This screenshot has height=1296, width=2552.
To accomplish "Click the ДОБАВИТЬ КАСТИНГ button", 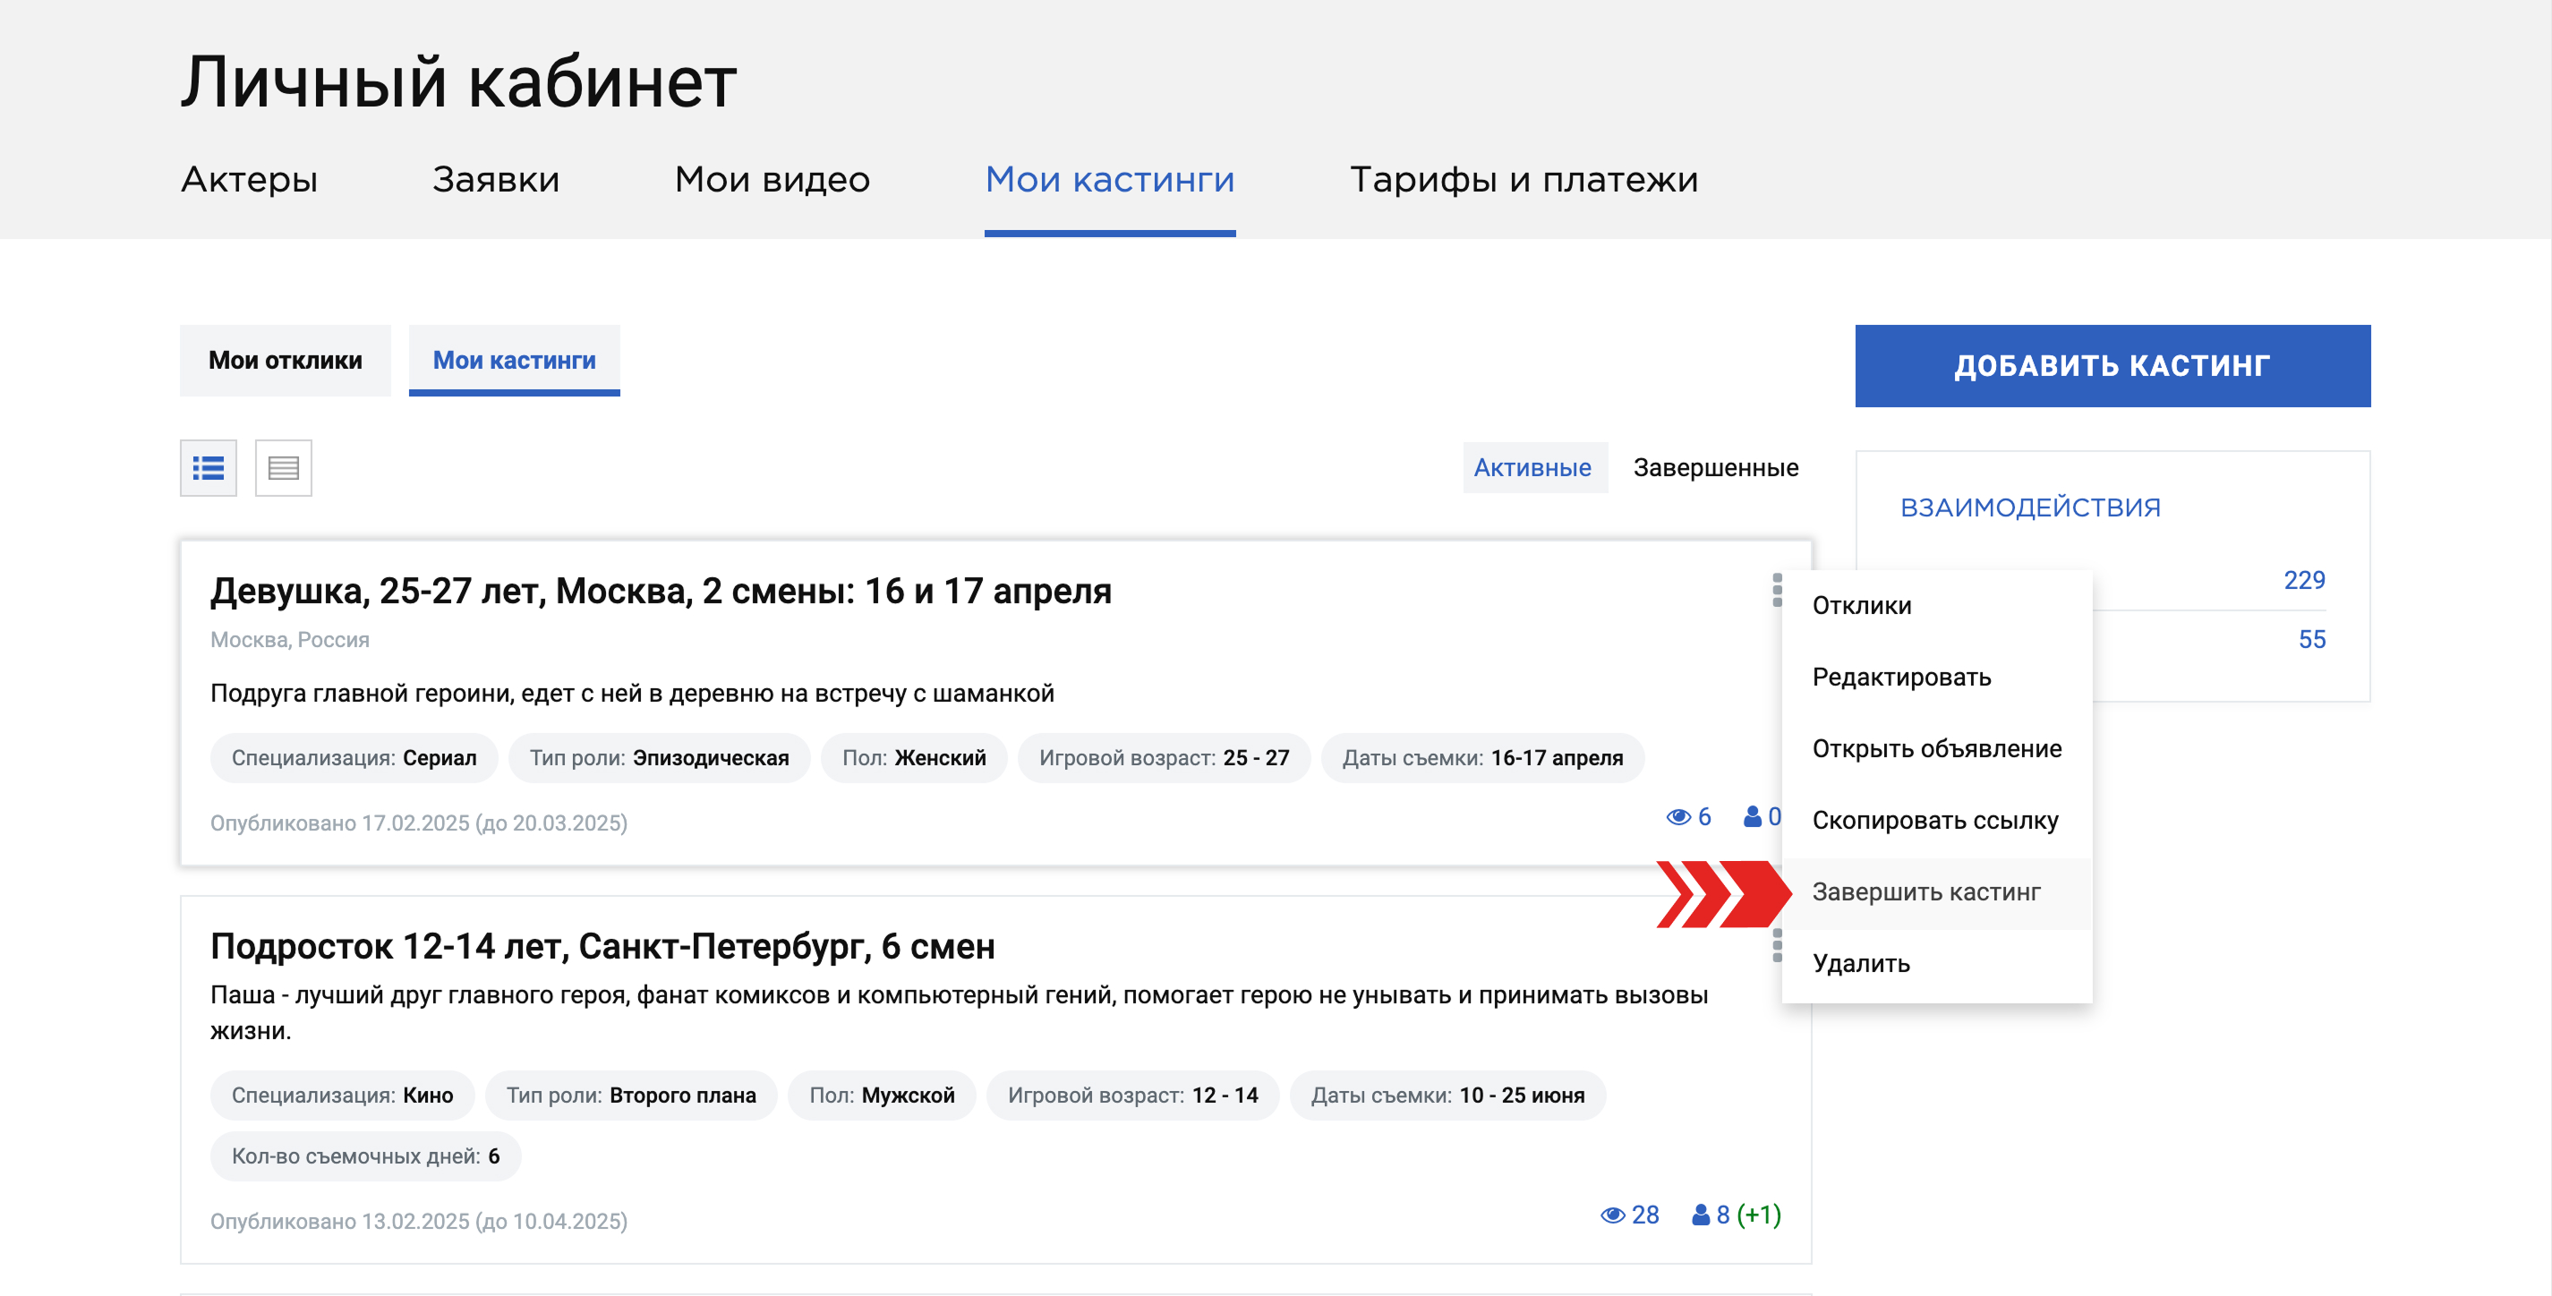I will point(2112,365).
